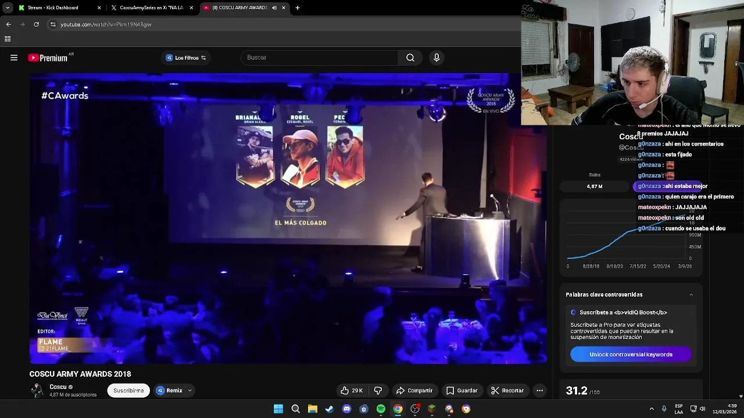744x418 pixels.
Task: Open File Explorer from taskbar
Action: [x=312, y=409]
